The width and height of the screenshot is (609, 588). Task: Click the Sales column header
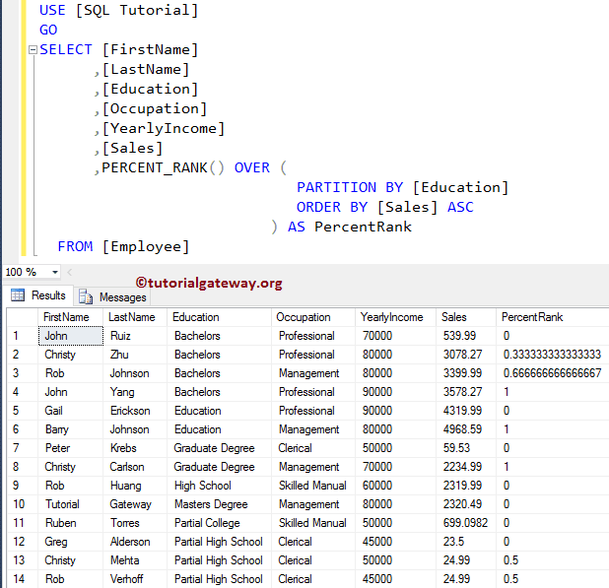(x=466, y=317)
